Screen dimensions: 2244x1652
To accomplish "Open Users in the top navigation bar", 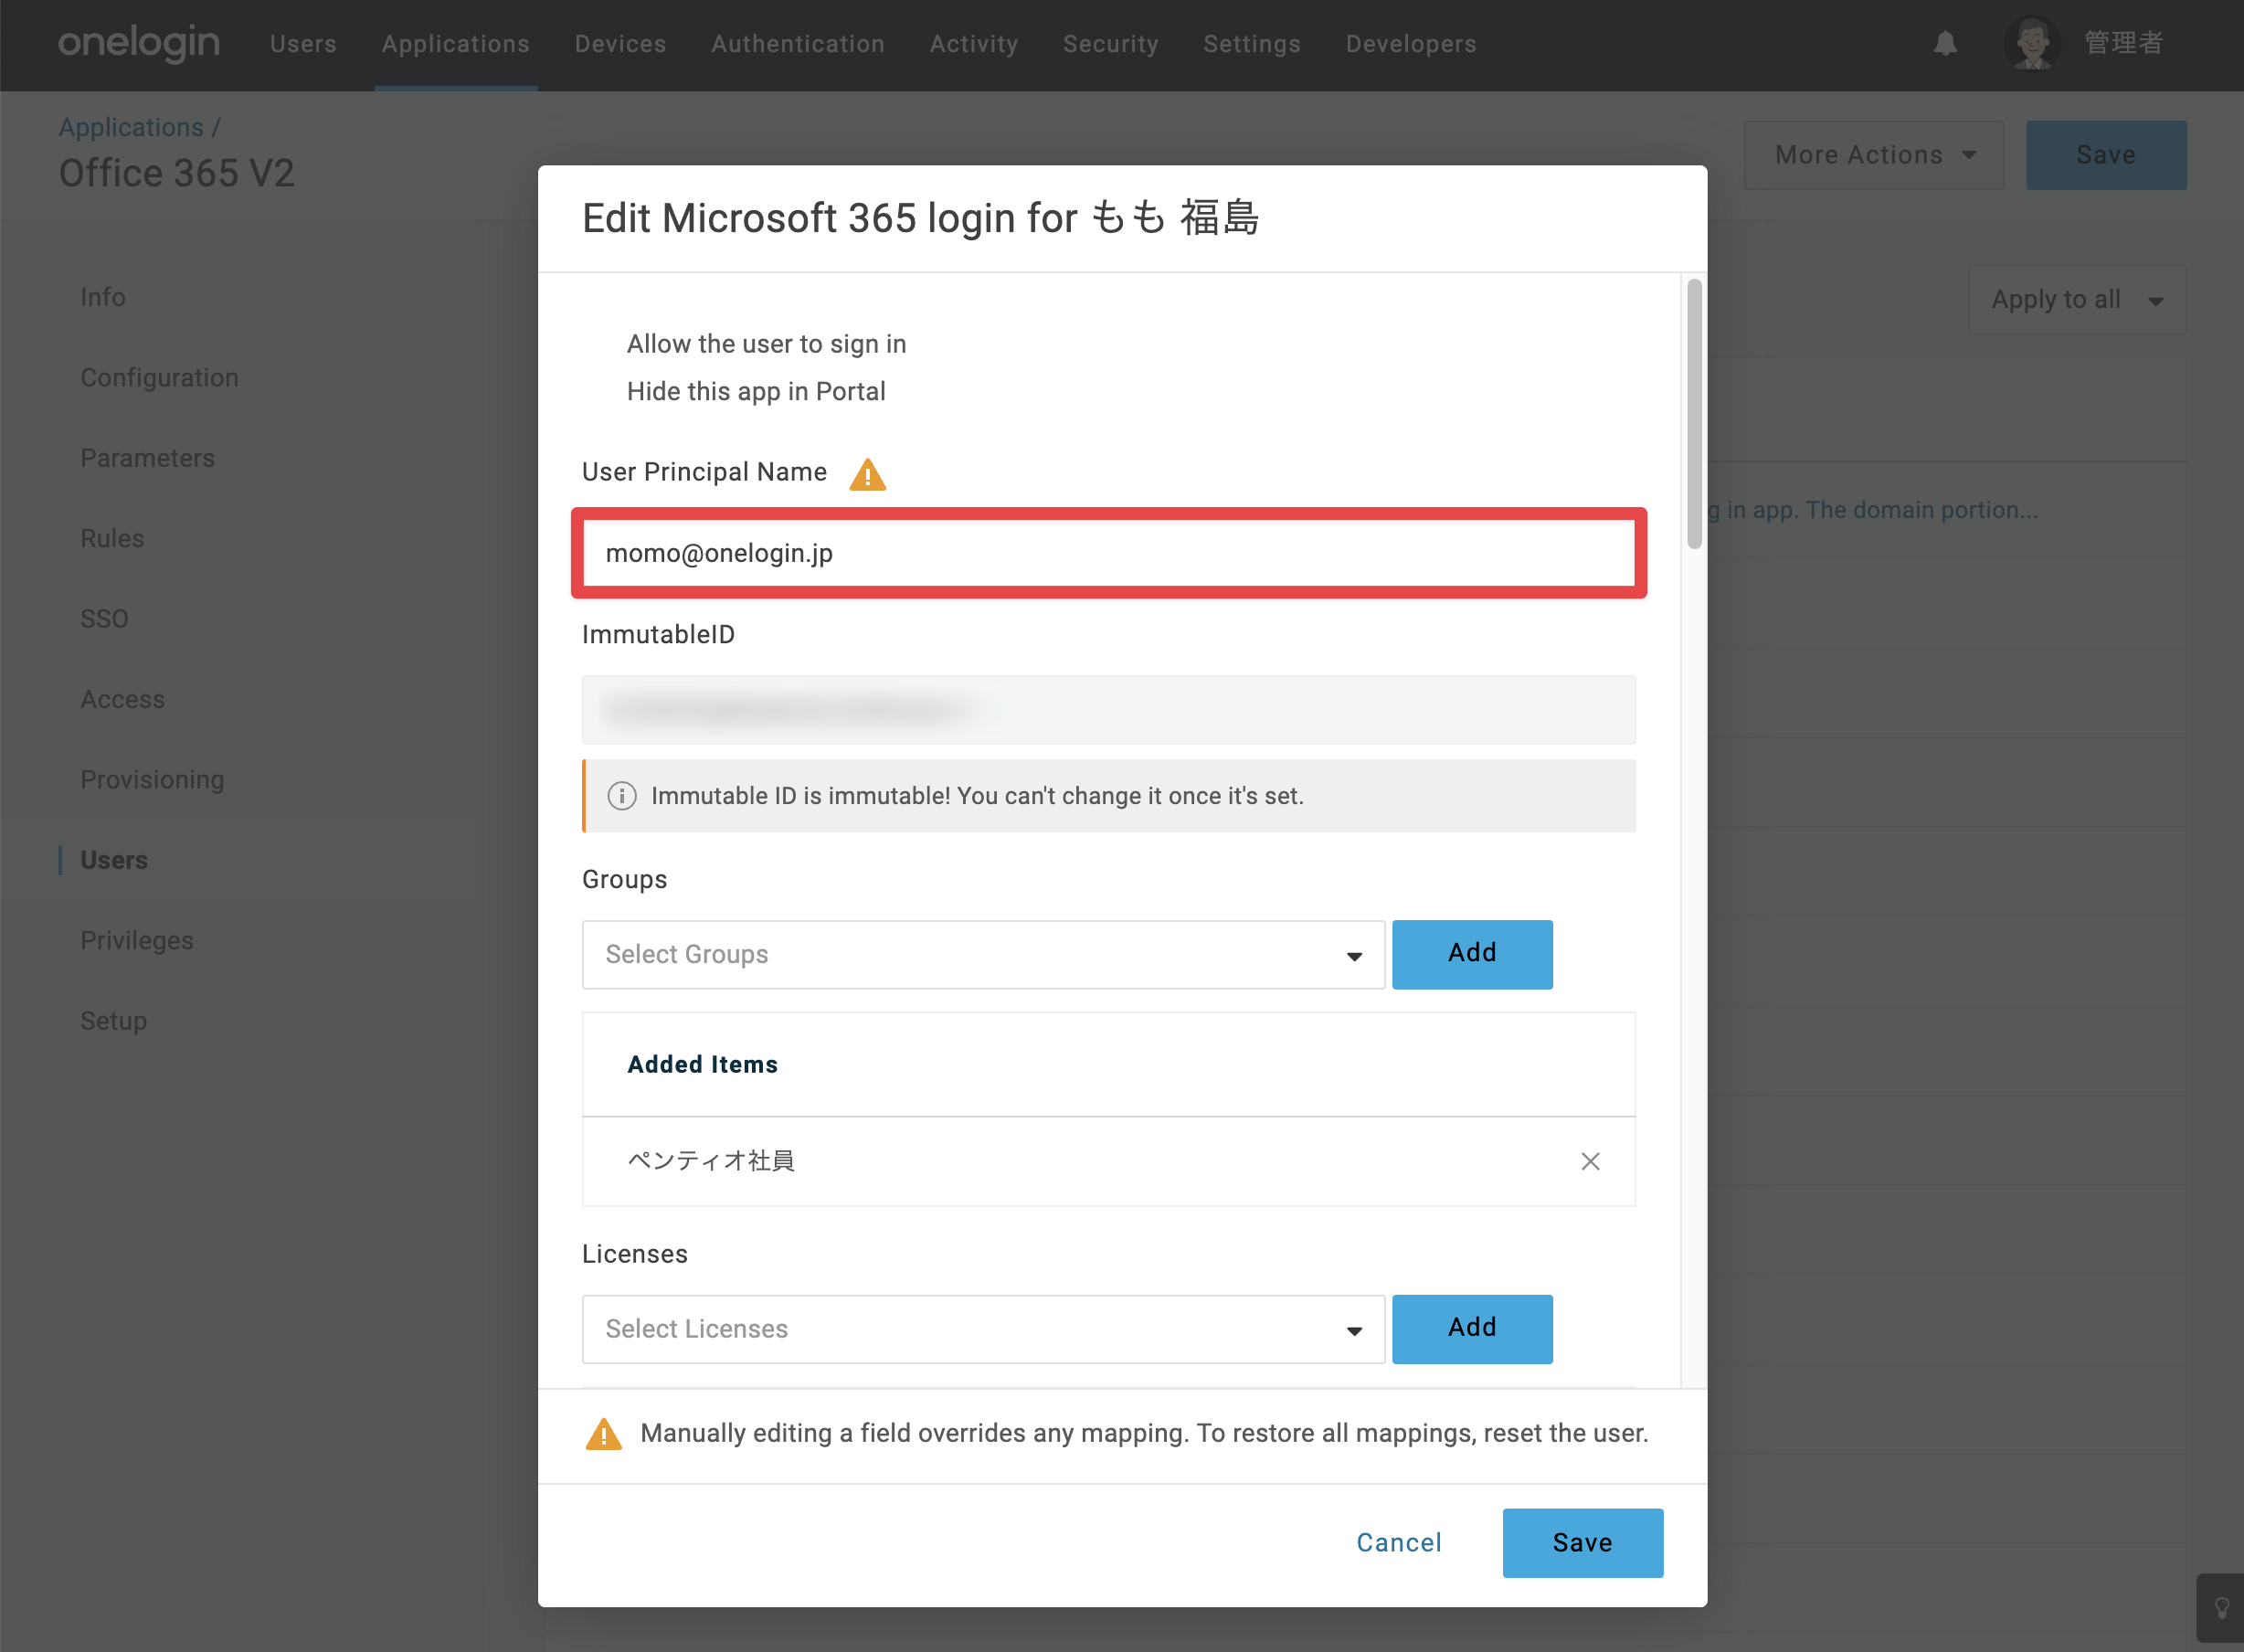I will tap(303, 44).
